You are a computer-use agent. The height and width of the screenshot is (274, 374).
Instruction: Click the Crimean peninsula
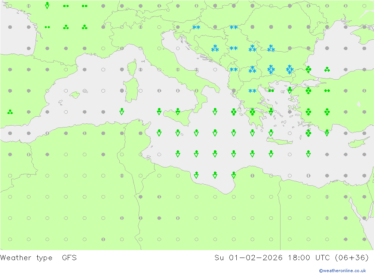363,35
